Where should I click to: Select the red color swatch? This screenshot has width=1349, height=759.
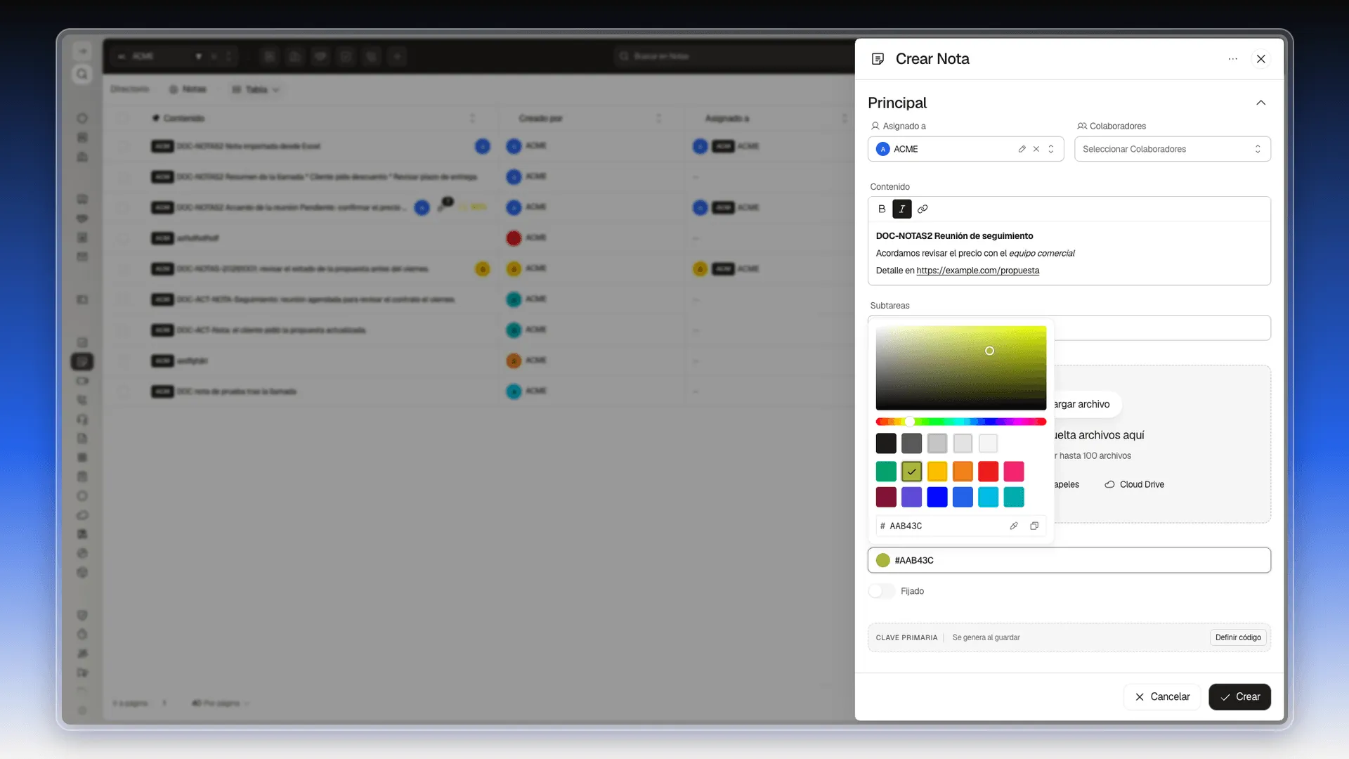coord(988,472)
